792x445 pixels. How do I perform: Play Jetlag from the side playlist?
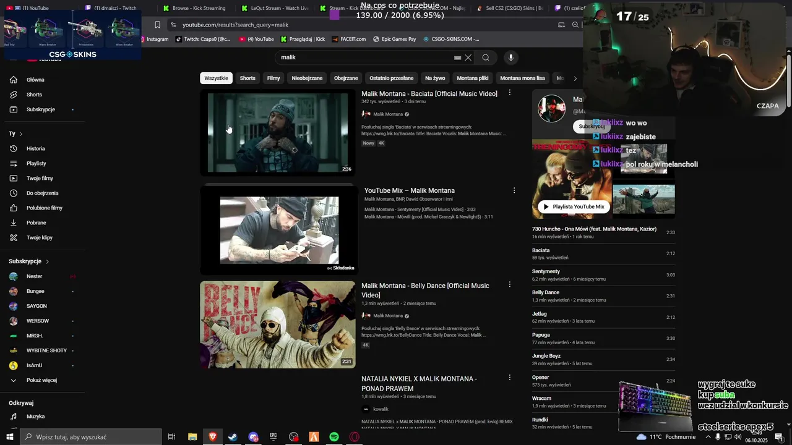[603, 317]
